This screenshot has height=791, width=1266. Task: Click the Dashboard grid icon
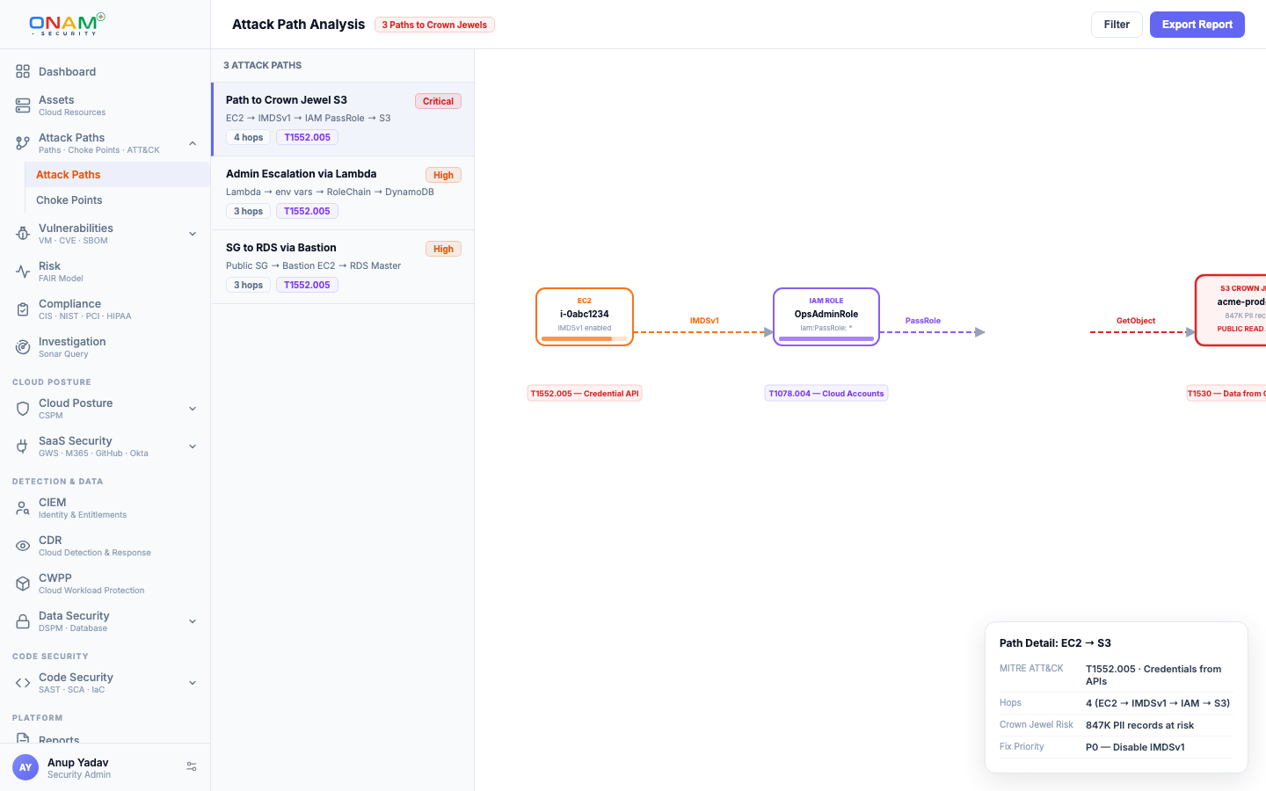tap(23, 71)
